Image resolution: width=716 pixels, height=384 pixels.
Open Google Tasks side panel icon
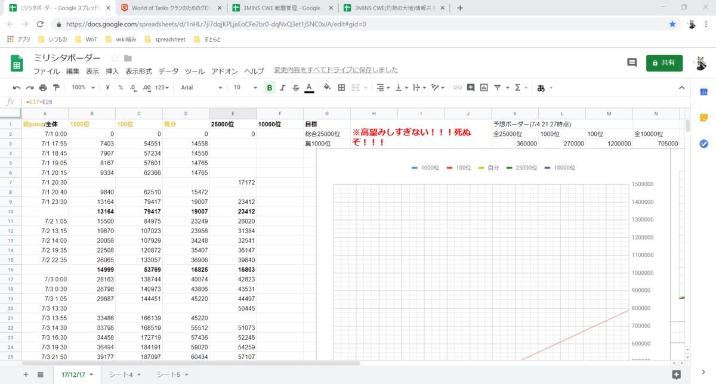[x=703, y=143]
